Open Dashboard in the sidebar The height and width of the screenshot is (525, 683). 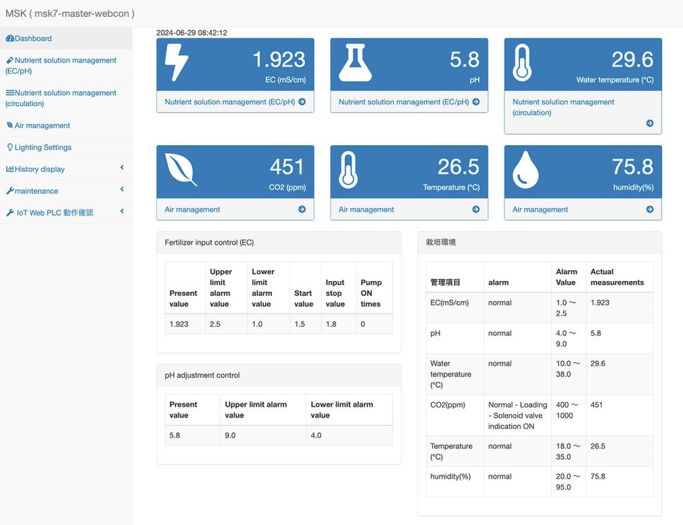pyautogui.click(x=33, y=39)
